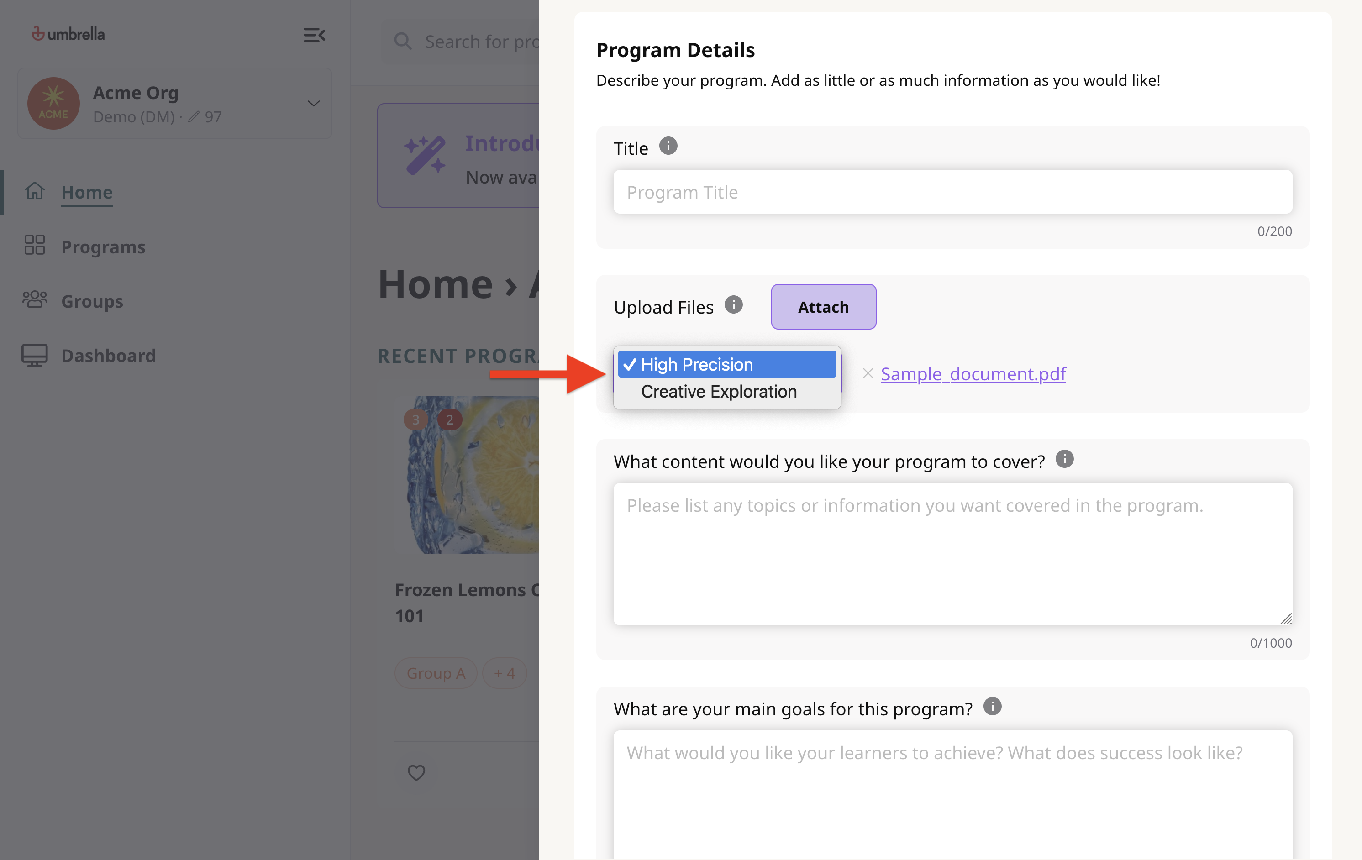Open Programs in sidebar
Image resolution: width=1362 pixels, height=860 pixels.
click(104, 247)
